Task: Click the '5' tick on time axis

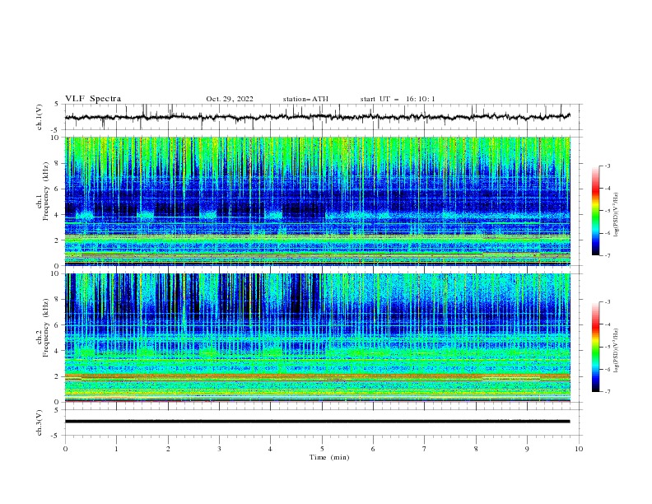Action: coord(322,449)
